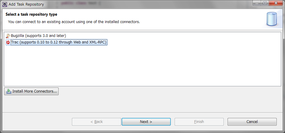Click the Cancel button

(252, 122)
